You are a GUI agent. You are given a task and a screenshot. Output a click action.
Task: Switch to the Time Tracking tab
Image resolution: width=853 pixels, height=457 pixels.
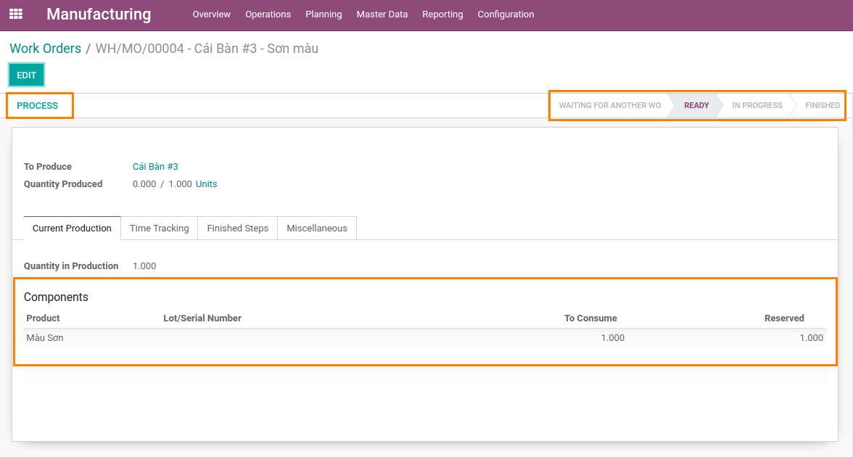coord(160,228)
